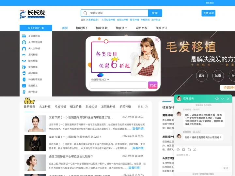Image resolution: width=235 pixels, height=176 pixels.
Task: Click the 治疗脱发 suggested search link
Action: (x=156, y=20)
